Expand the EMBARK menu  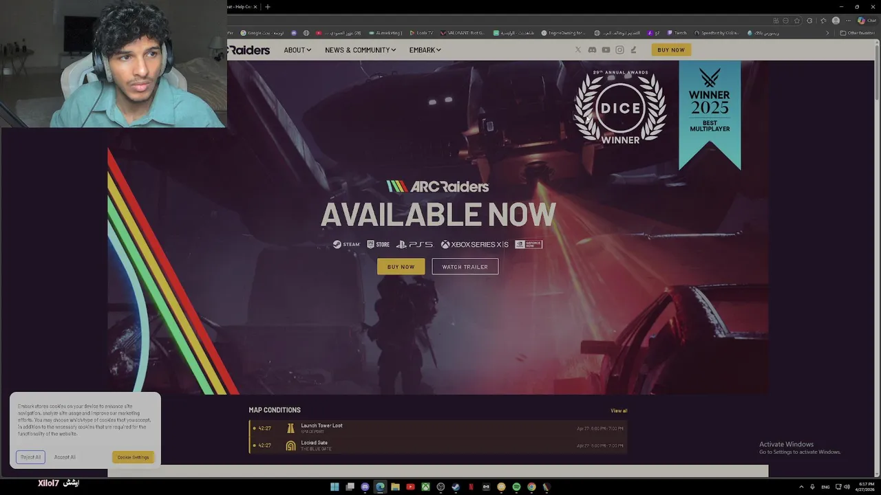point(425,49)
